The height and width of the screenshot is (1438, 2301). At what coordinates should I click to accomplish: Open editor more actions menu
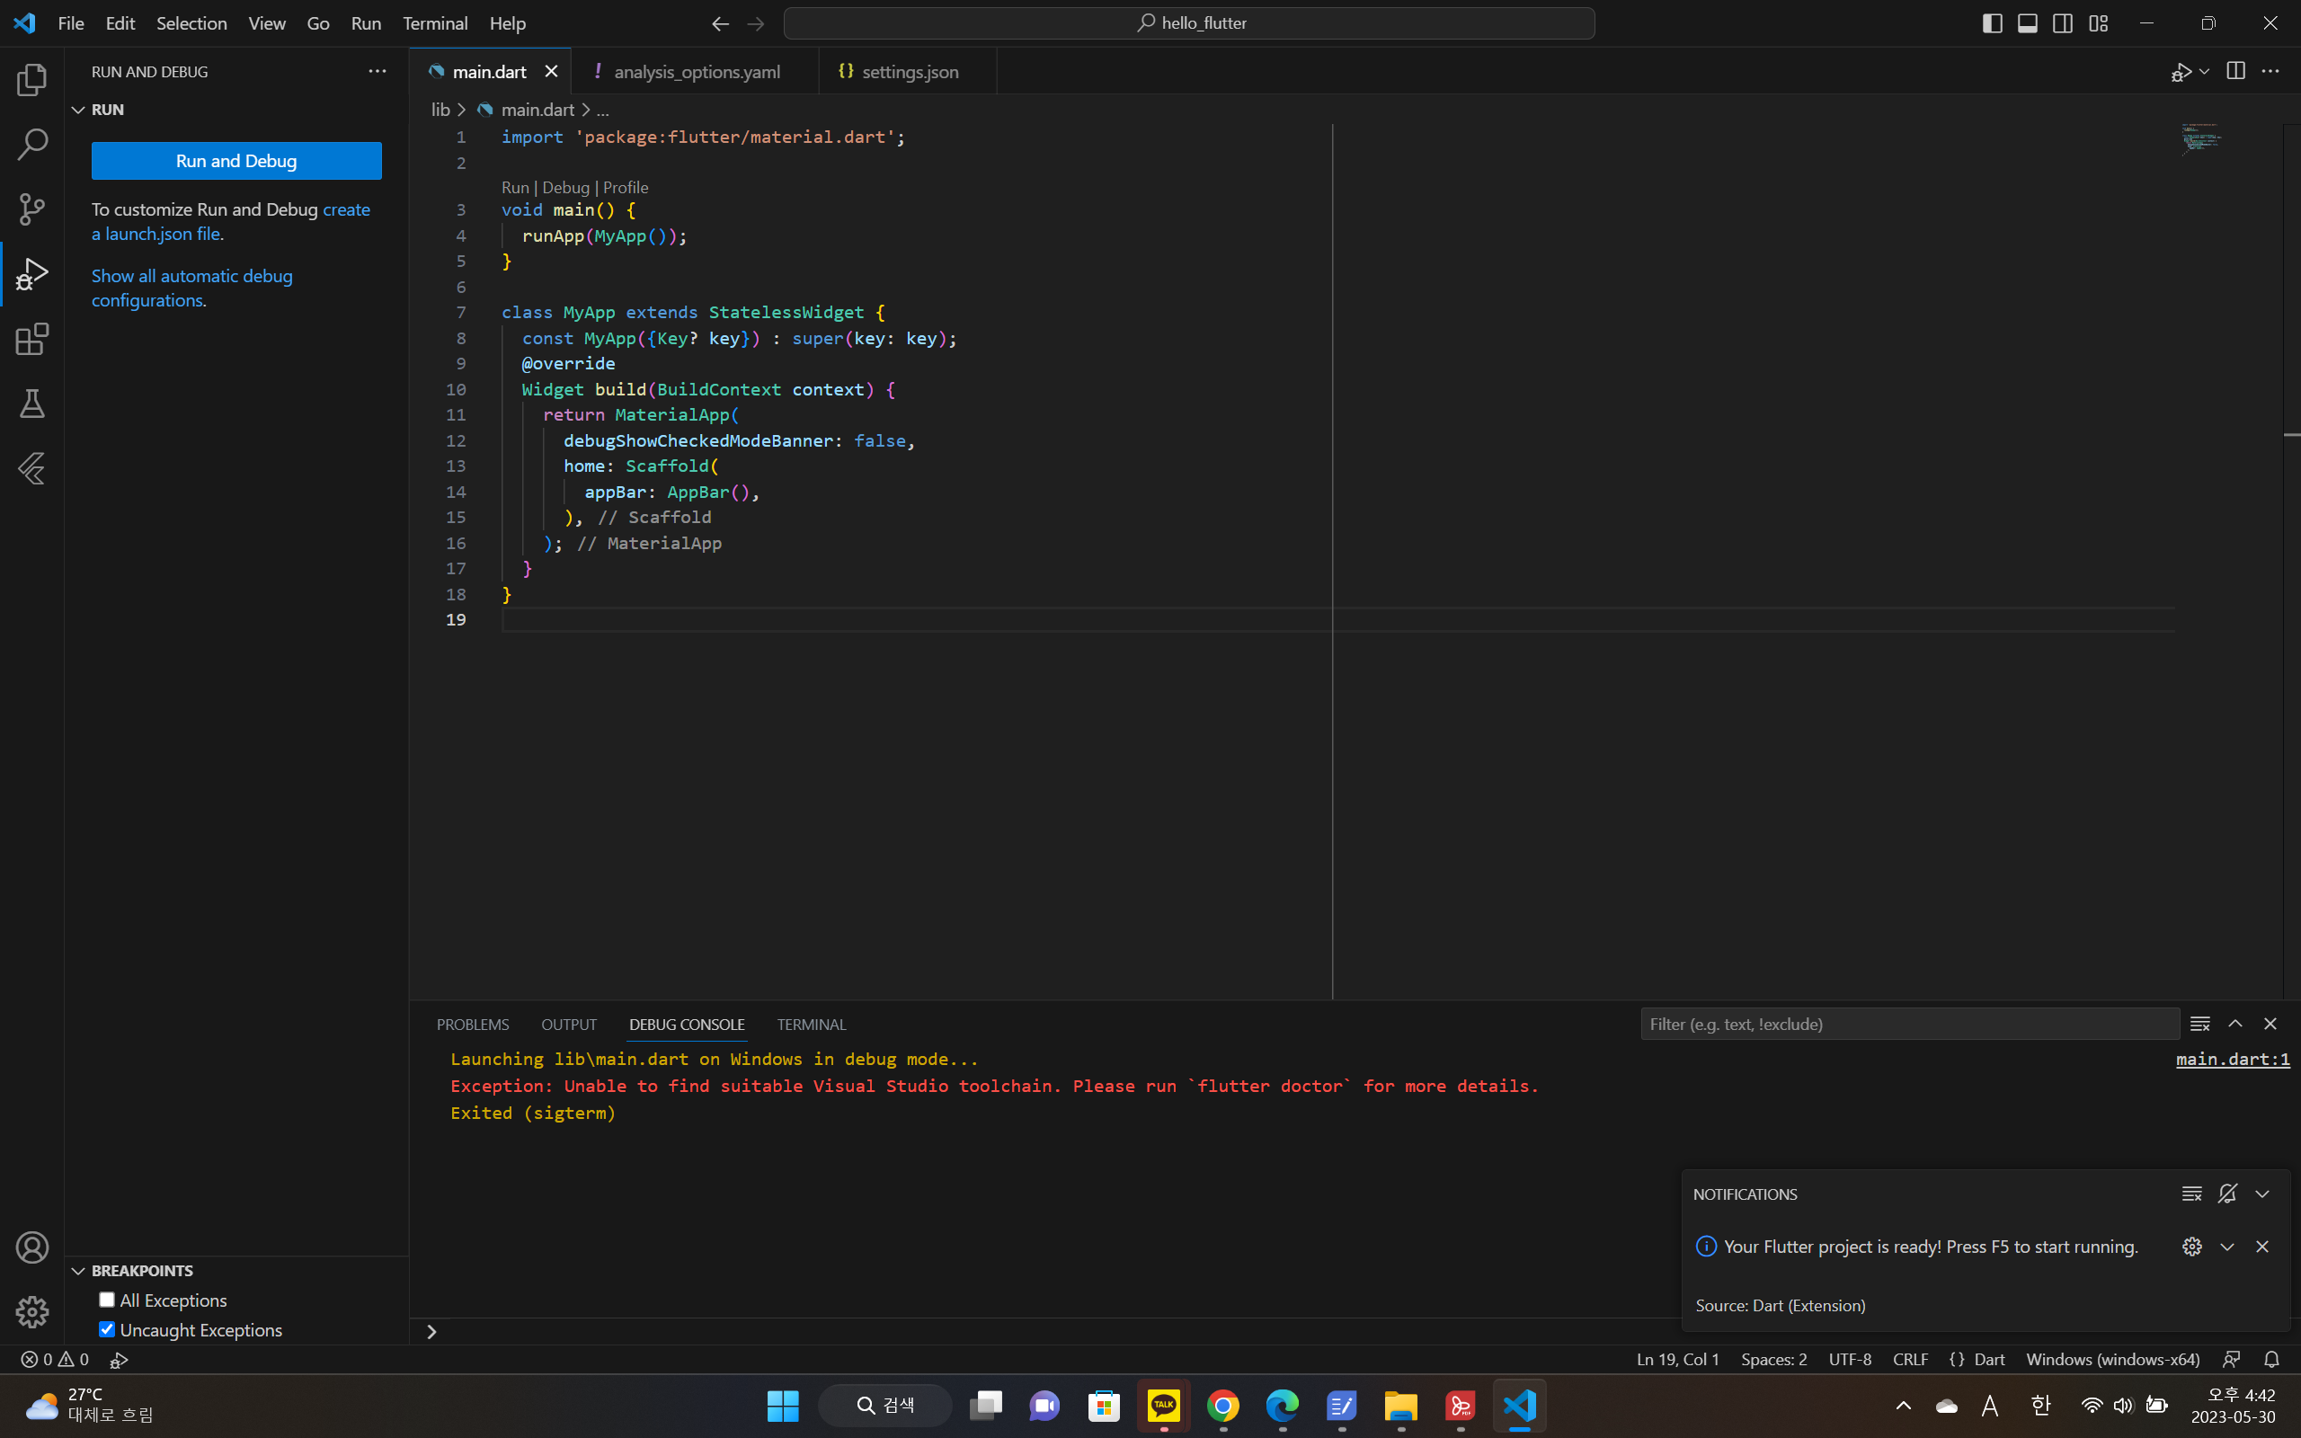point(2270,71)
